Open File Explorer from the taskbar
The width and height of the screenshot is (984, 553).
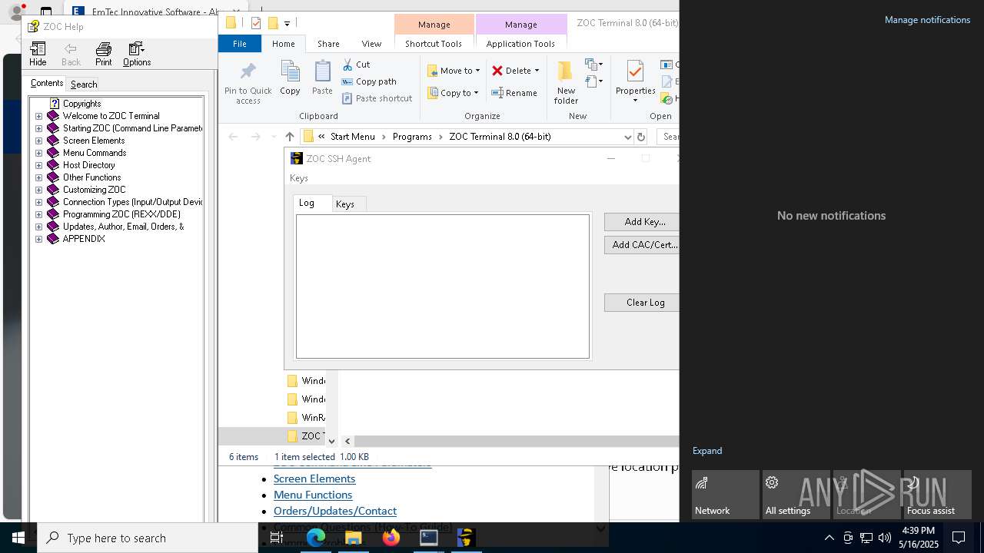pos(354,538)
